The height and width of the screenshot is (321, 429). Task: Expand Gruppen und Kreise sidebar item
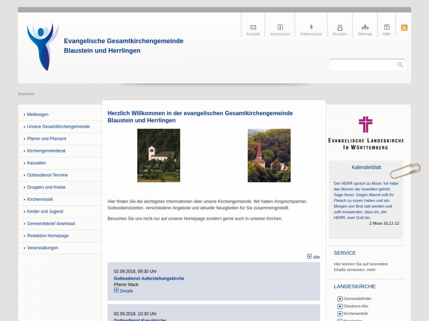click(x=46, y=187)
